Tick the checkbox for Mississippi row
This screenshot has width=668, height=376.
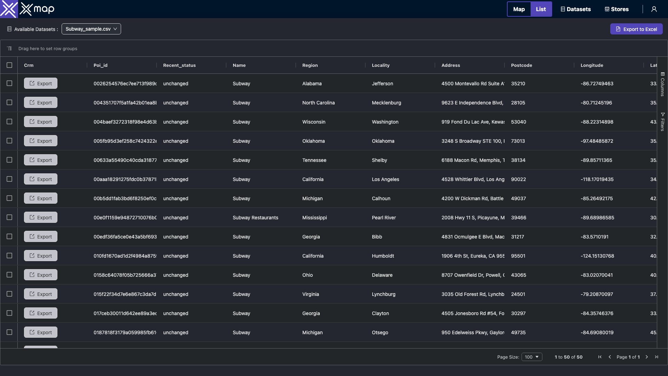(9, 218)
